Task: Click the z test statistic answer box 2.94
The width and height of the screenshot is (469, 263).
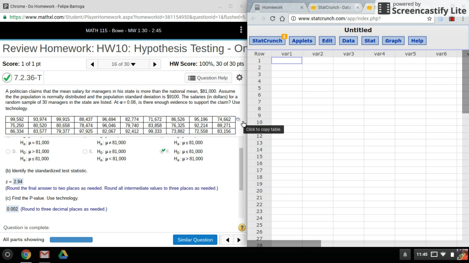Action: point(18,182)
